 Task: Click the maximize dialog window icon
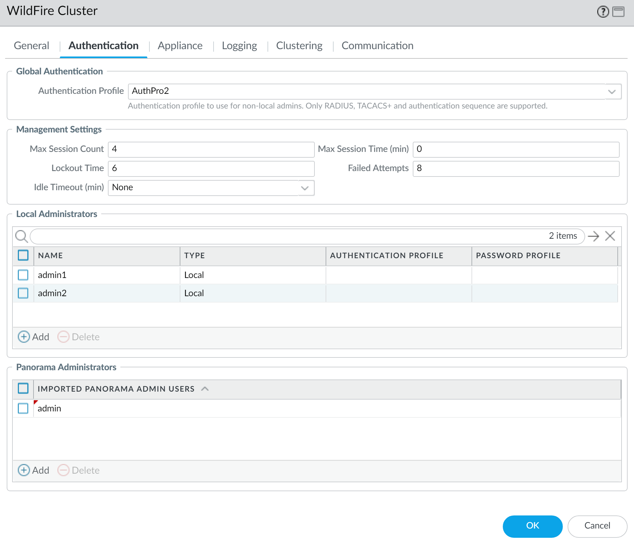(x=618, y=12)
